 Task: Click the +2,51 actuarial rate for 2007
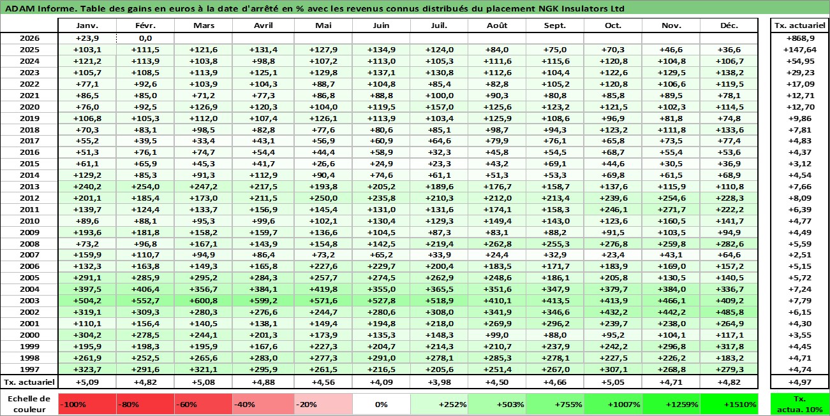pyautogui.click(x=799, y=255)
